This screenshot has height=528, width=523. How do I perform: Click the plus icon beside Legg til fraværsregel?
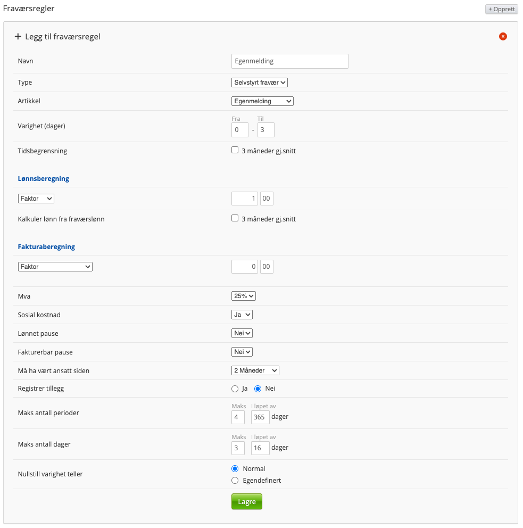tap(18, 37)
